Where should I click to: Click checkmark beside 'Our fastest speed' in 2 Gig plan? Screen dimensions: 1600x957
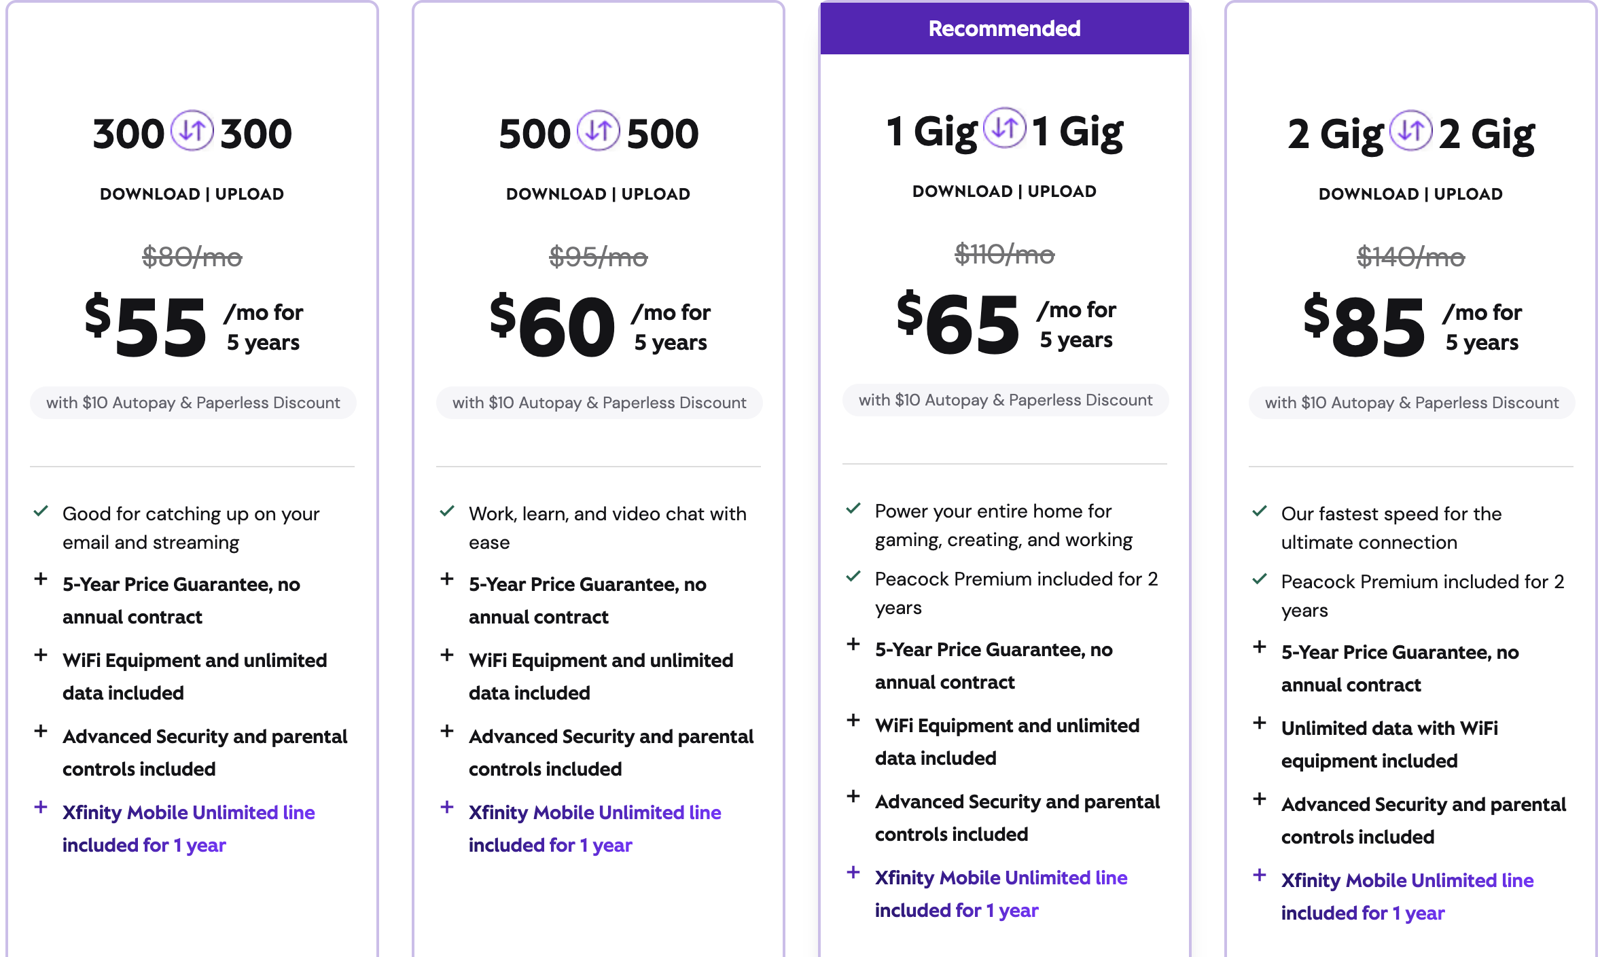(1260, 511)
